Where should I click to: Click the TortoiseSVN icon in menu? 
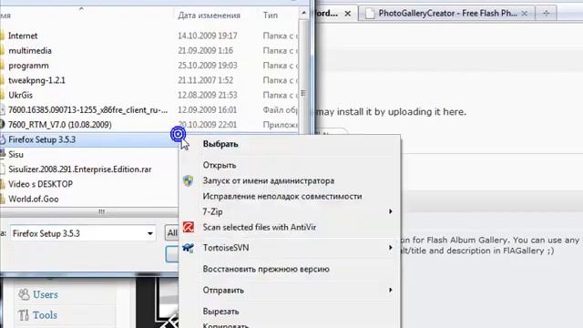tap(189, 248)
